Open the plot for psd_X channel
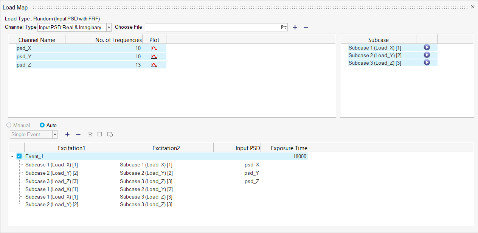This screenshot has width=478, height=233. [x=154, y=48]
